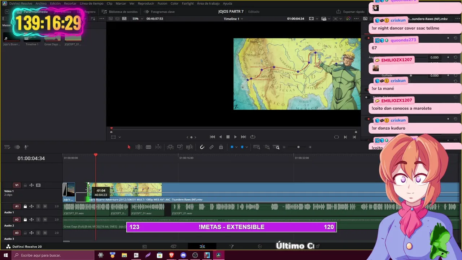The width and height of the screenshot is (462, 260).
Task: Toggle Loop playback button
Action: pyautogui.click(x=253, y=137)
